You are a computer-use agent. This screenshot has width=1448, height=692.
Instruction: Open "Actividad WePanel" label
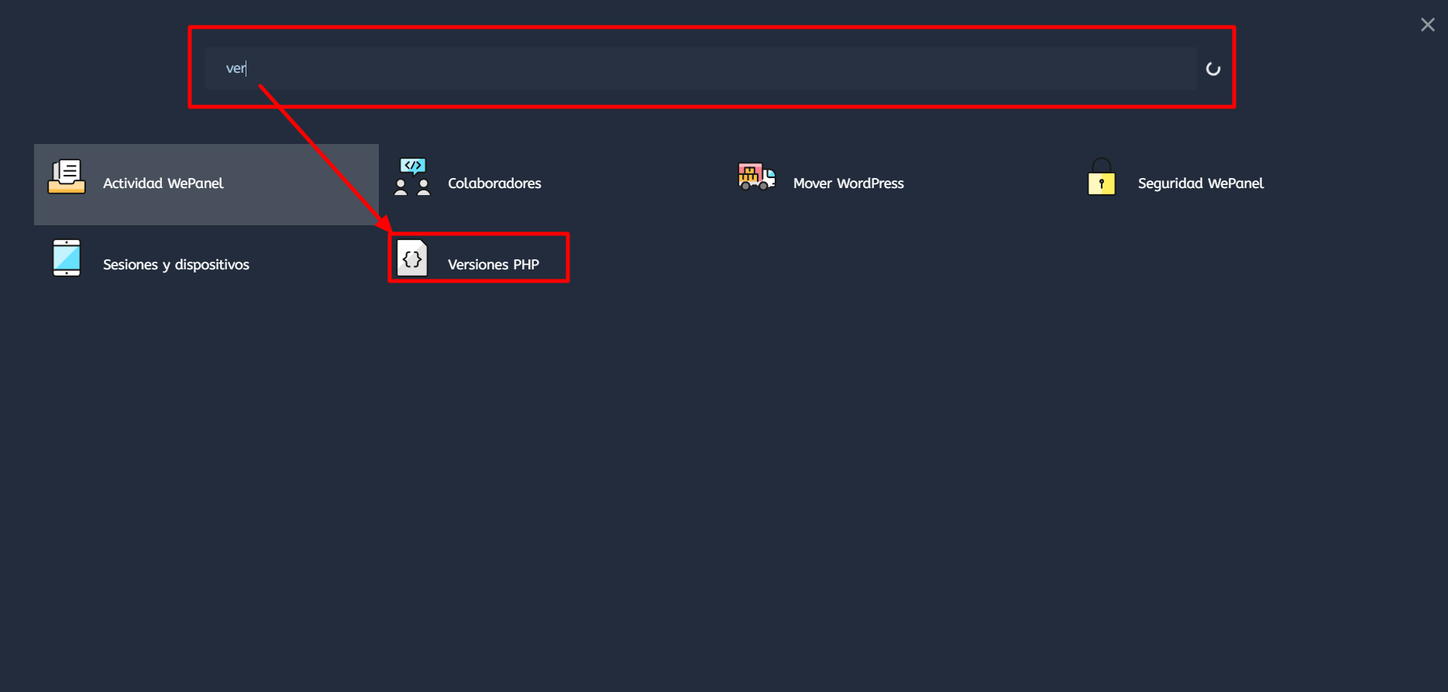[163, 183]
